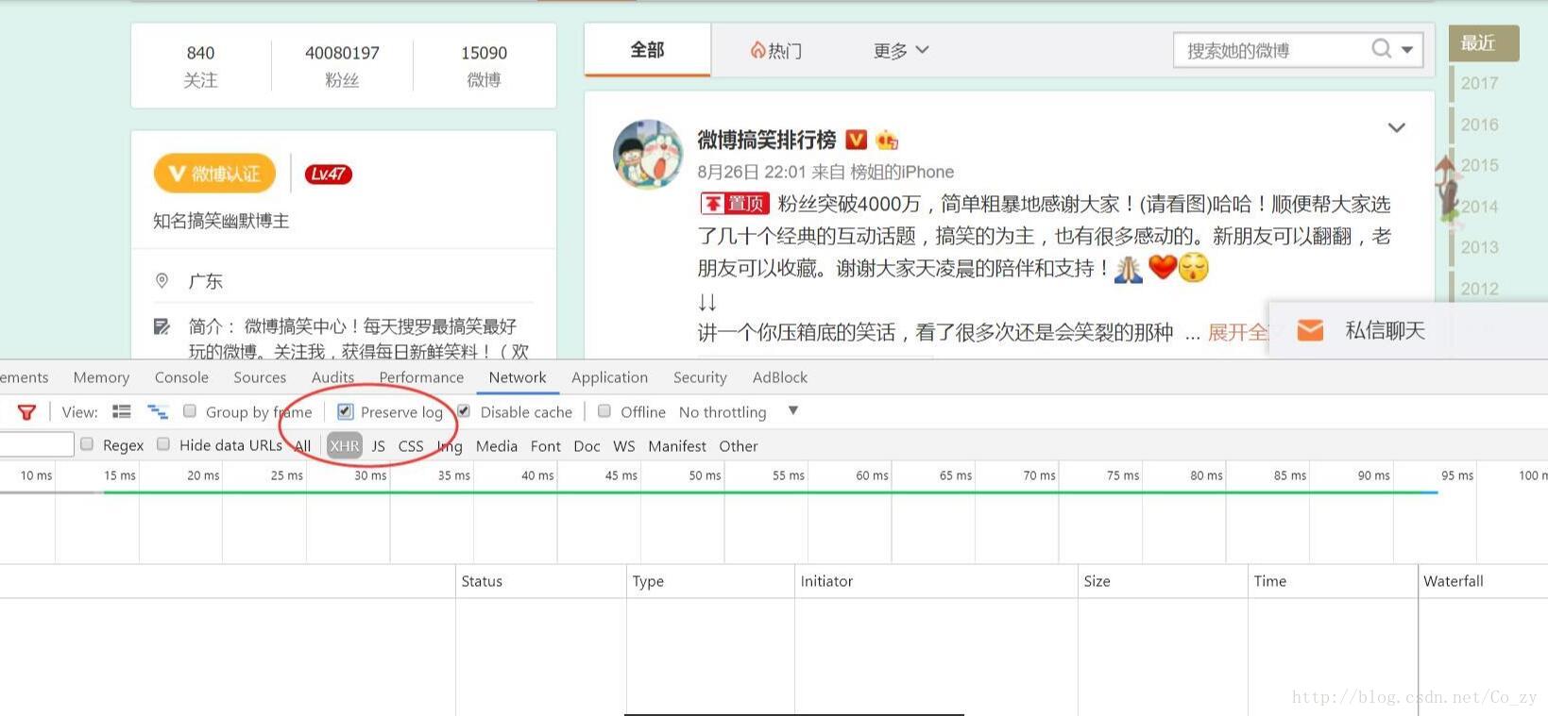Open the 40080197 粉丝 followers count
Image resolution: width=1548 pixels, height=716 pixels.
coord(342,66)
